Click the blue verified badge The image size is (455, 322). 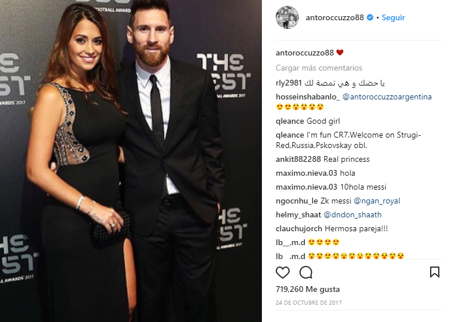click(x=369, y=17)
